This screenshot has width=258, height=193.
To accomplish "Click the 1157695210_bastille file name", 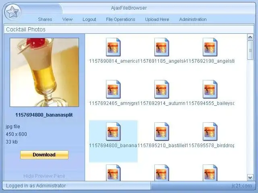I will coord(162,146).
